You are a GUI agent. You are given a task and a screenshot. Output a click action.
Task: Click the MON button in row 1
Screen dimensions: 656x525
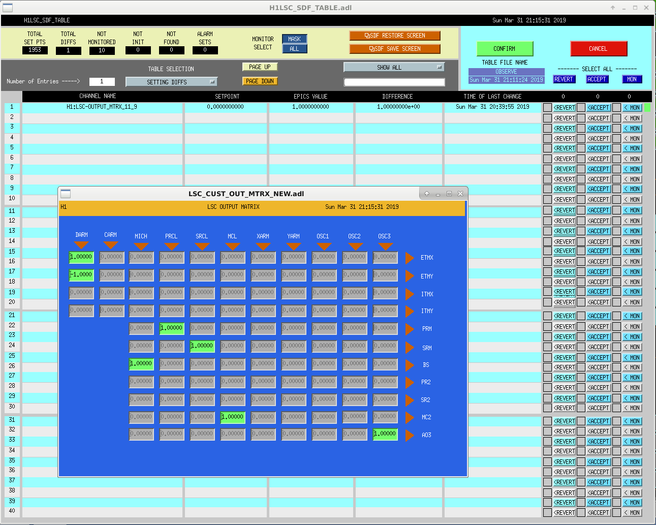pyautogui.click(x=633, y=108)
